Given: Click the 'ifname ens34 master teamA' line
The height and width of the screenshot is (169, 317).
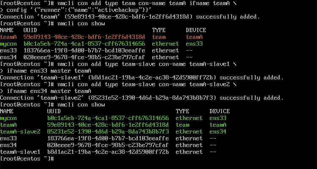Looking at the screenshot, I should click(49, 91).
